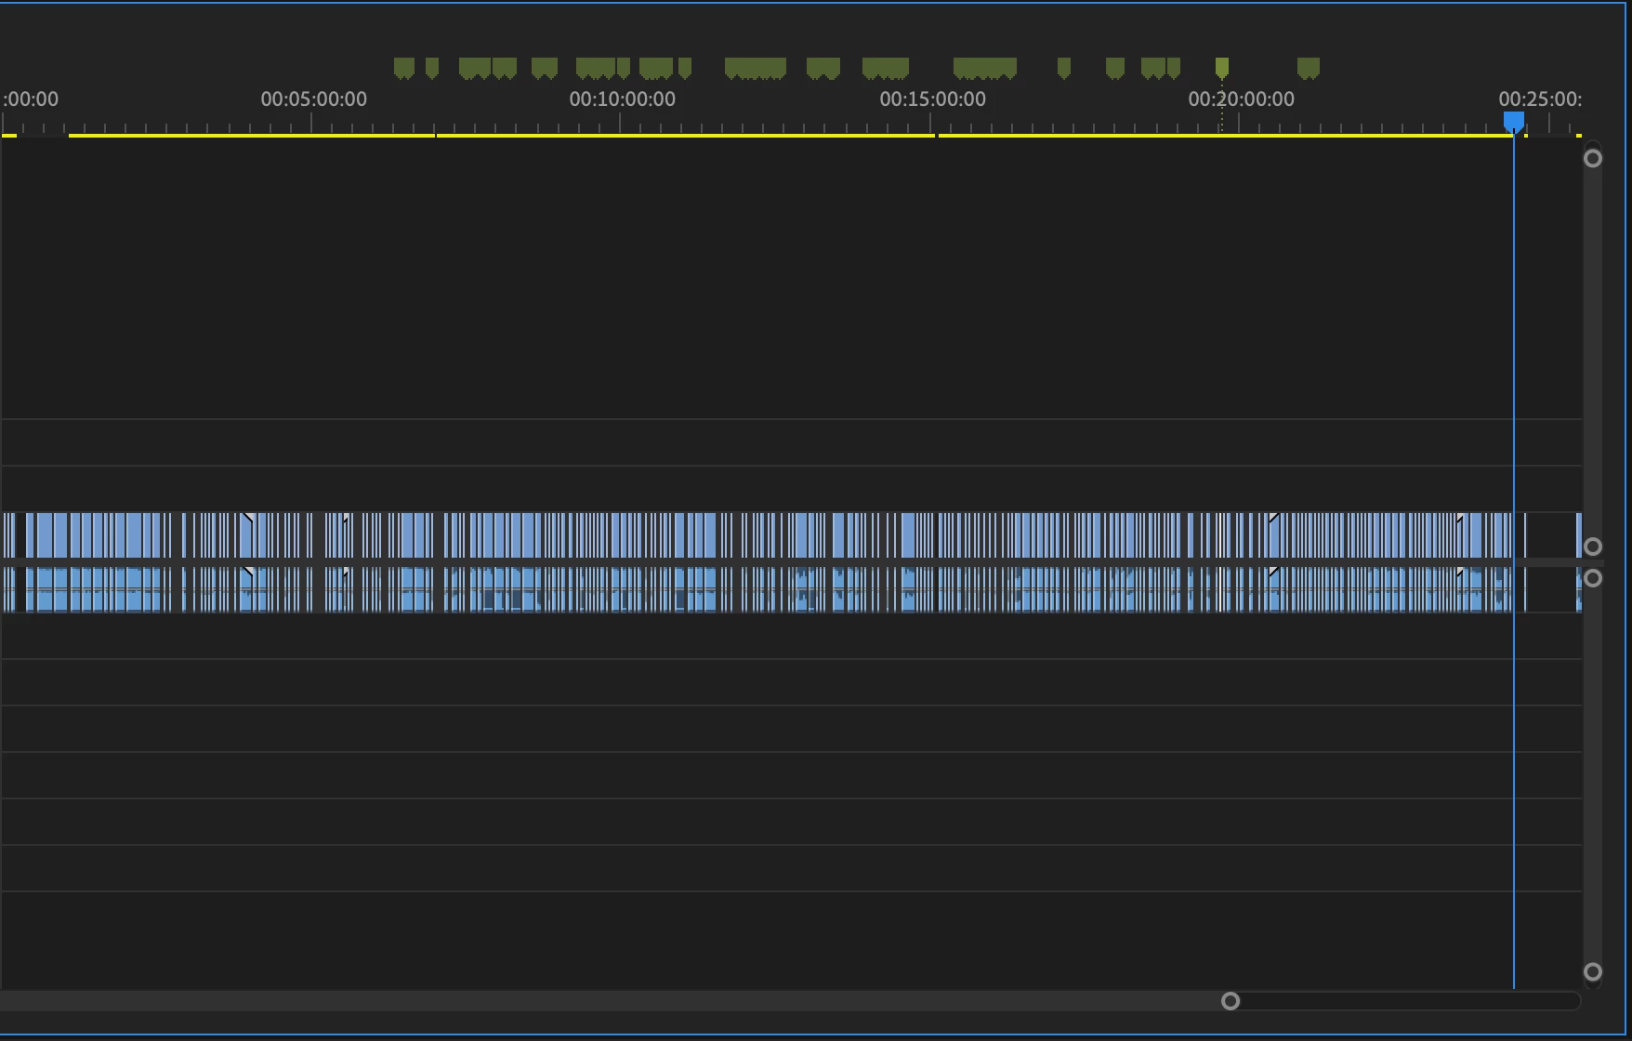The height and width of the screenshot is (1041, 1632).
Task: Click the top handle of the audio tracks scrollbar
Action: point(1593,578)
